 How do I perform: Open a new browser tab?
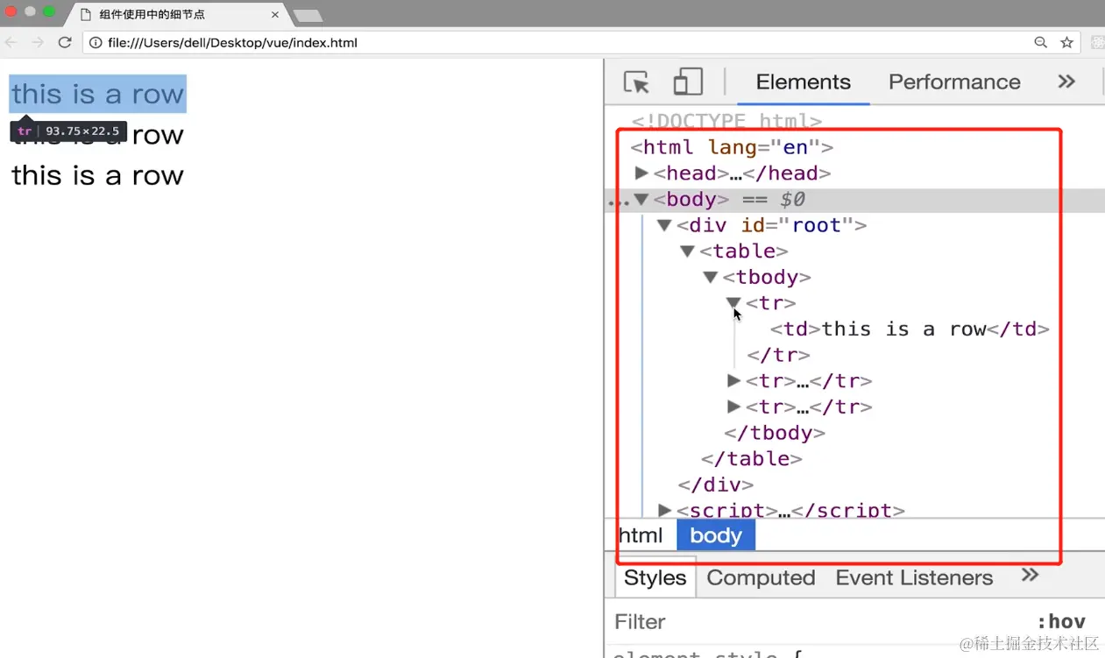[x=308, y=15]
